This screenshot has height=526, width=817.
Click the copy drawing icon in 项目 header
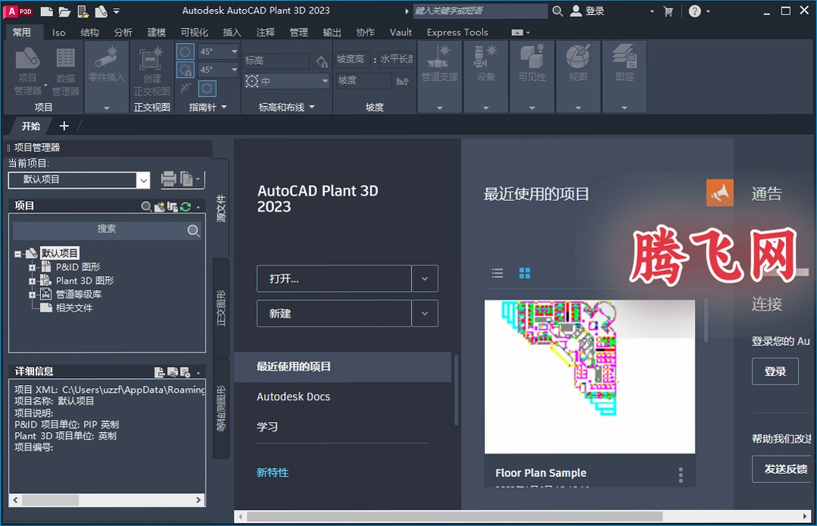[172, 207]
